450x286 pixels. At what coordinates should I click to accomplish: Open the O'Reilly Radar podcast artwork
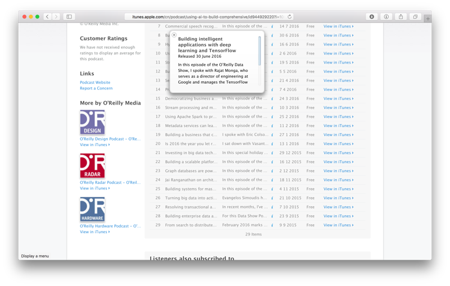click(92, 166)
